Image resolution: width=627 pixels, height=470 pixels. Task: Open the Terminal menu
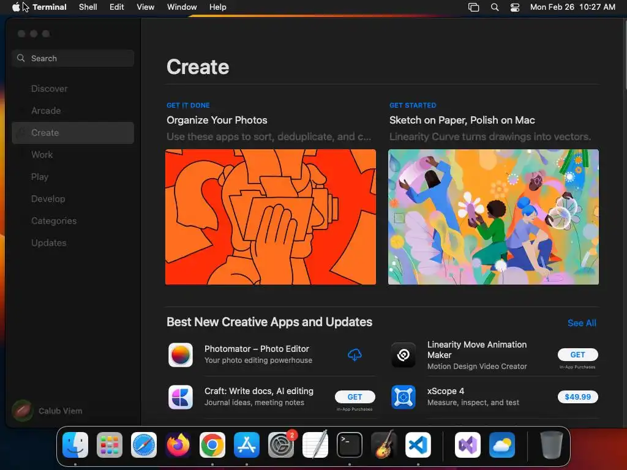(50, 7)
